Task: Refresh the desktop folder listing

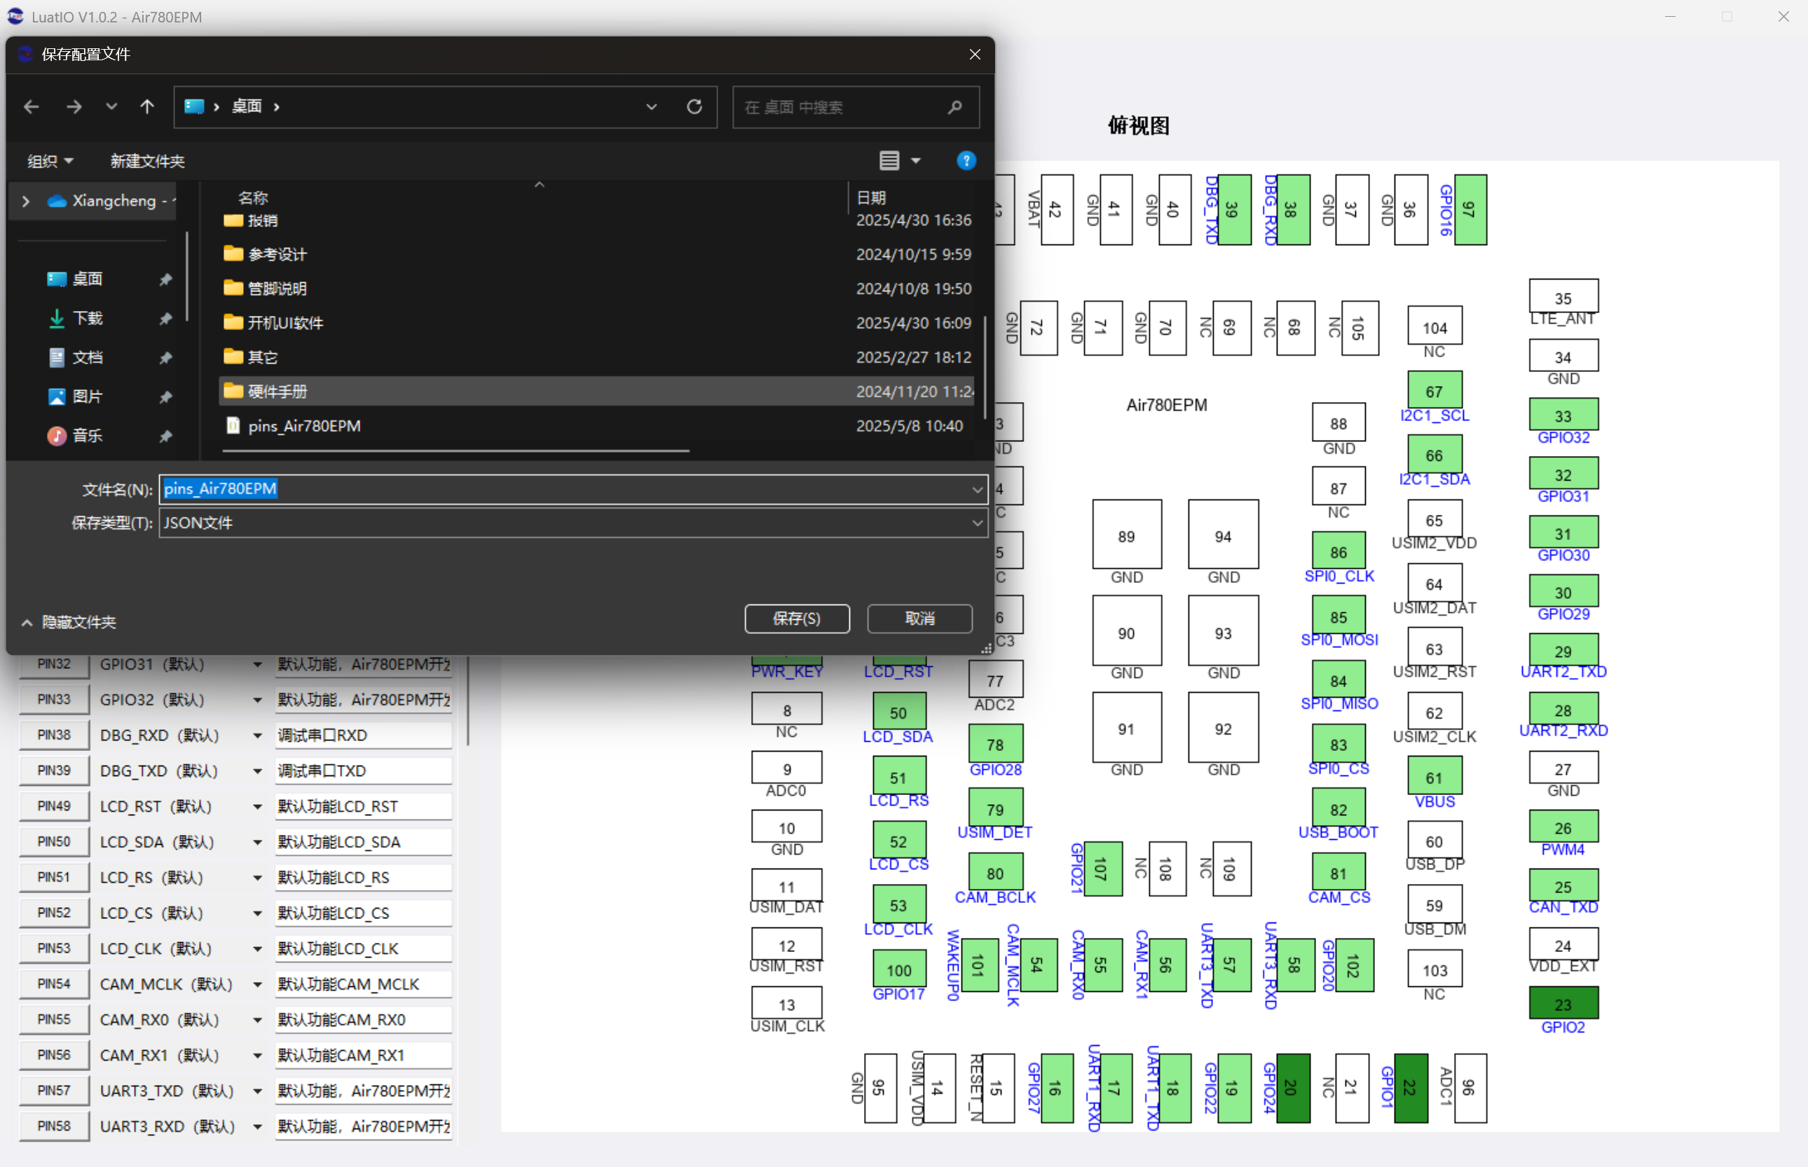Action: pos(694,107)
